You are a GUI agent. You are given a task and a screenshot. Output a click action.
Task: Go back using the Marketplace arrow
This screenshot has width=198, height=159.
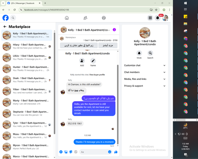[5, 27]
